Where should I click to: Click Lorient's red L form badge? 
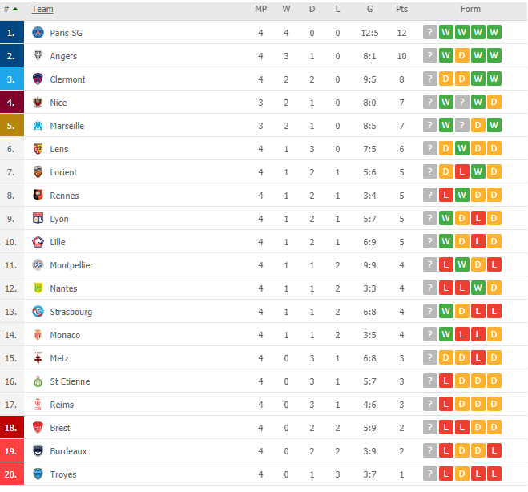[x=462, y=171]
